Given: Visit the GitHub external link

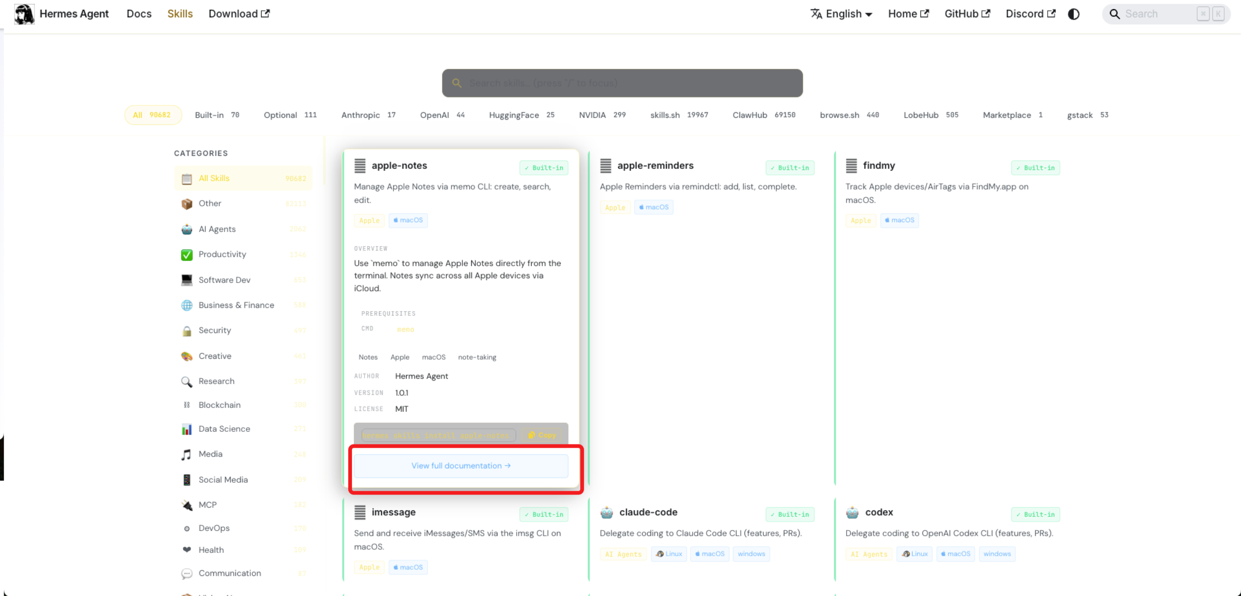Looking at the screenshot, I should [x=967, y=14].
